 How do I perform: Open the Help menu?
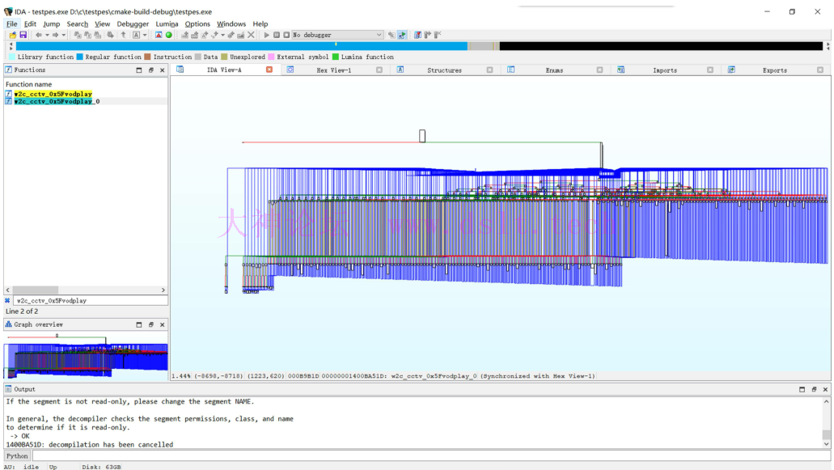coord(260,24)
